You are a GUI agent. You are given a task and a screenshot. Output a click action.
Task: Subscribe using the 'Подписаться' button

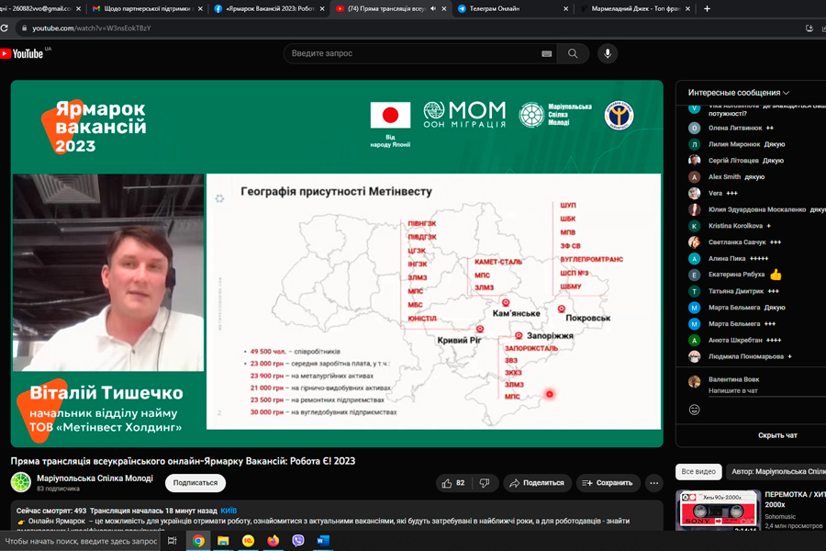pos(195,482)
